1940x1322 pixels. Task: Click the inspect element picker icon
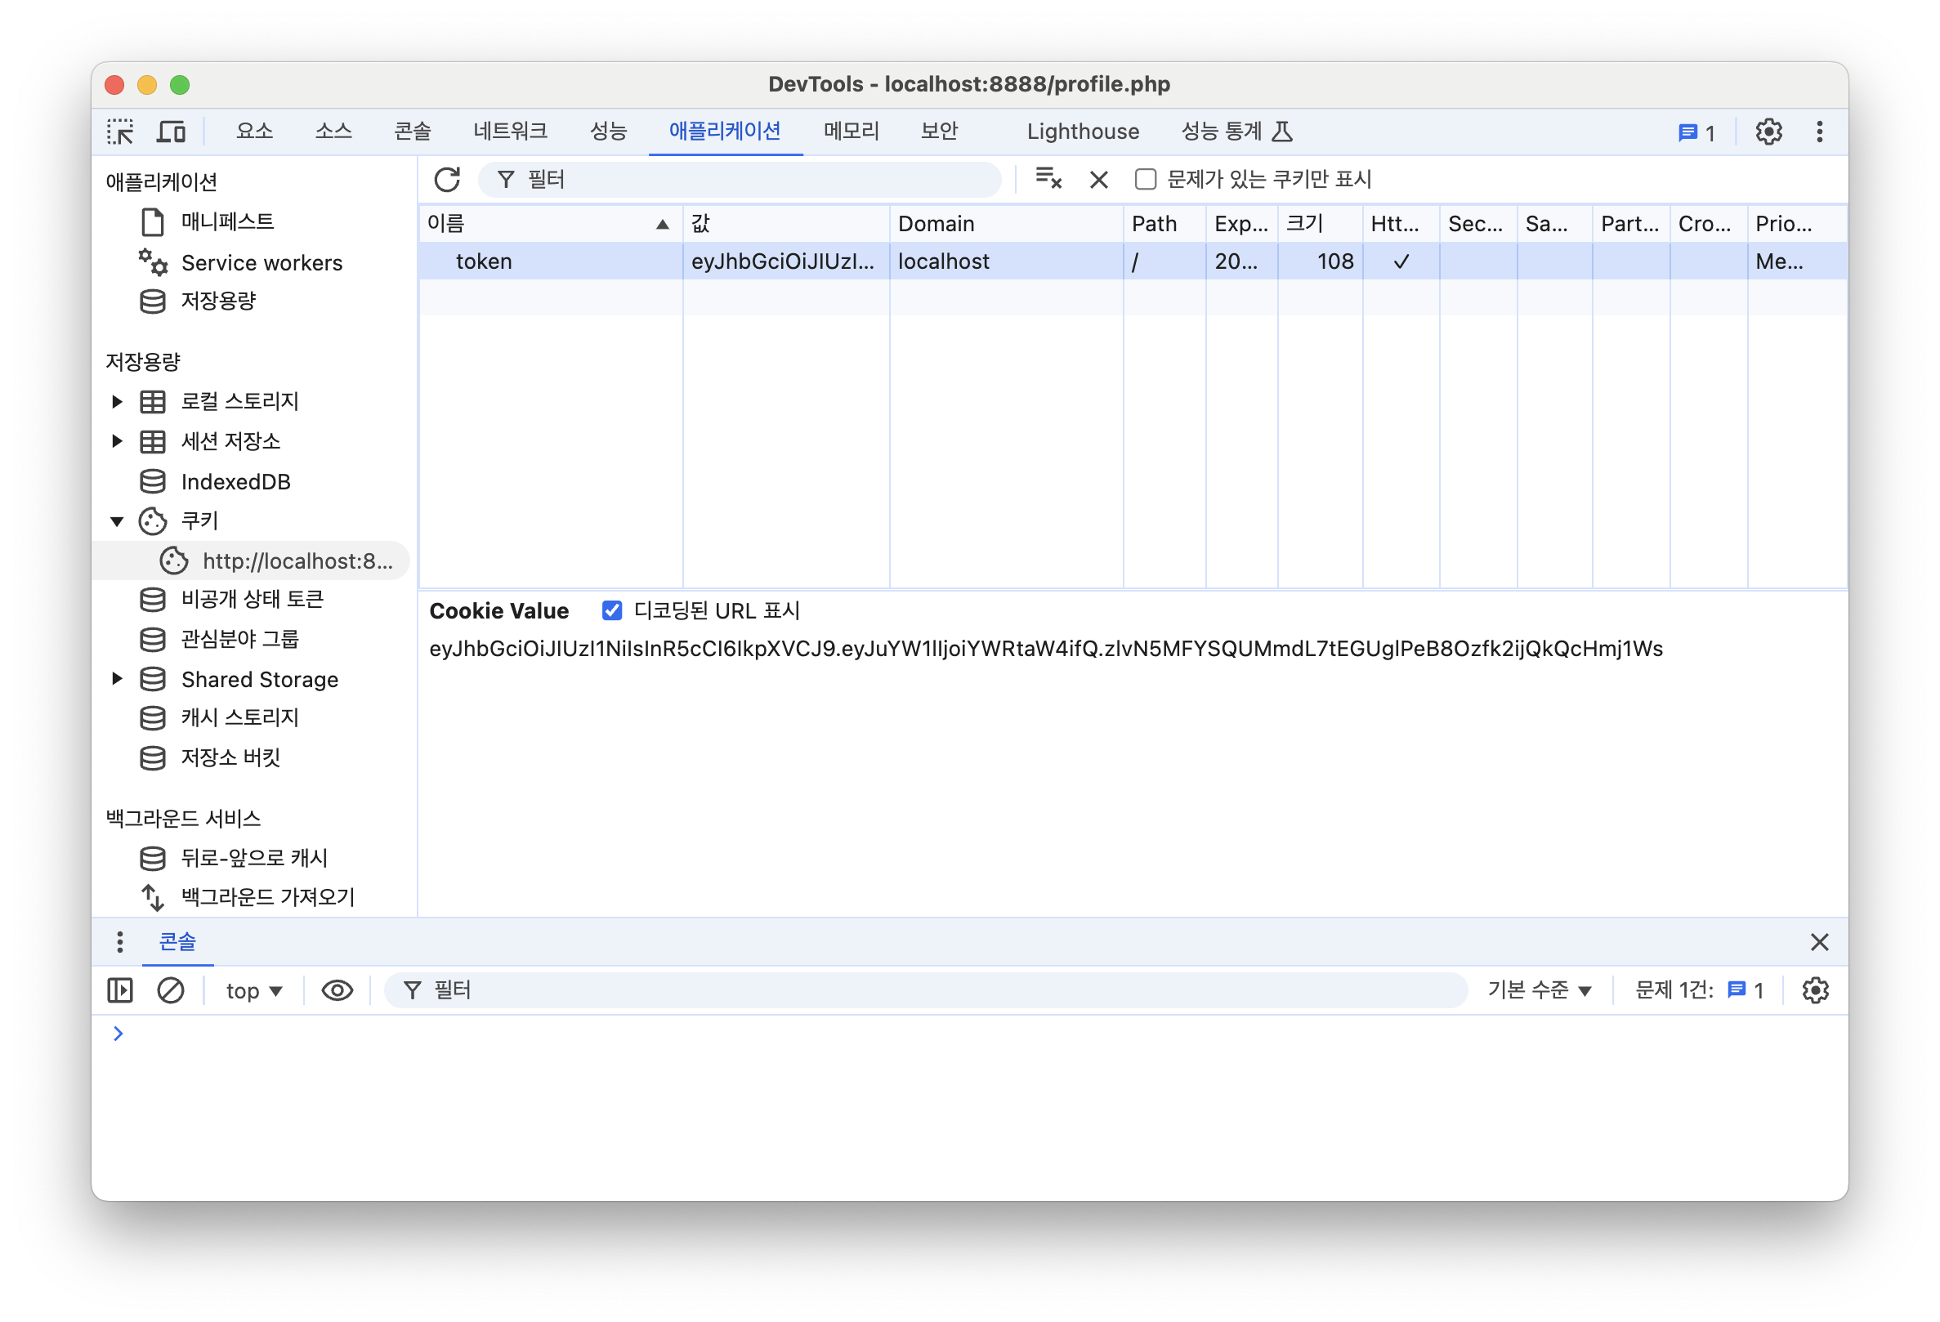coord(120,132)
